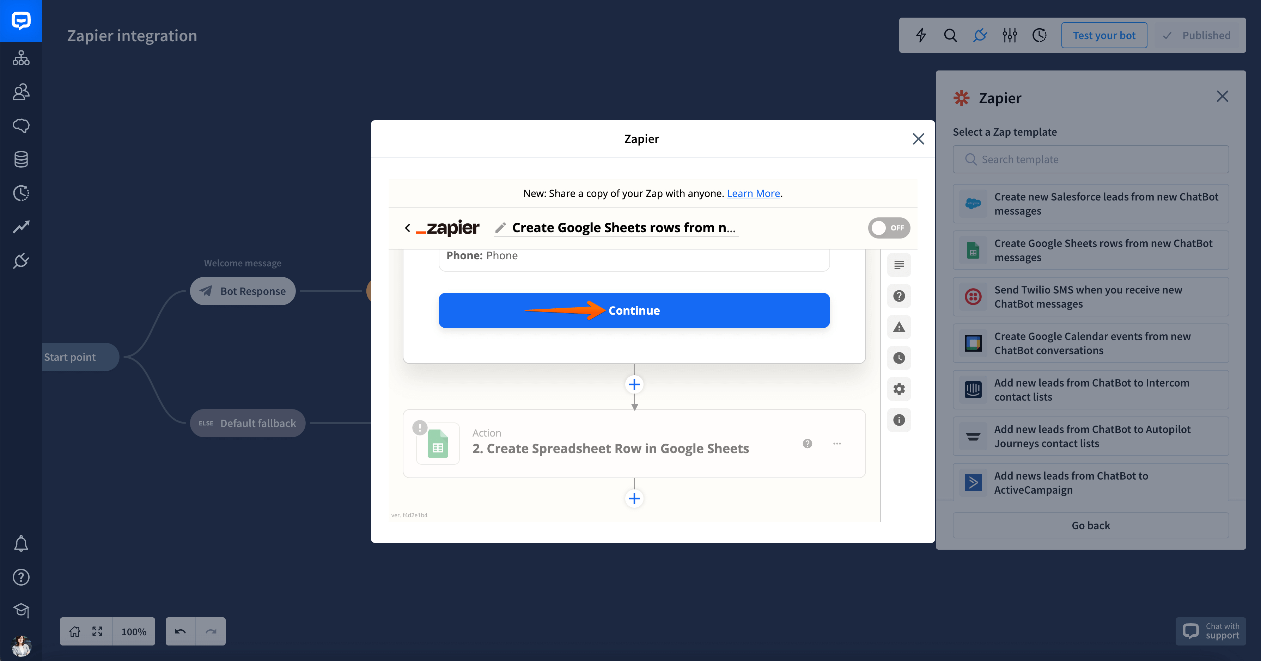Click the redo arrow button

(211, 631)
